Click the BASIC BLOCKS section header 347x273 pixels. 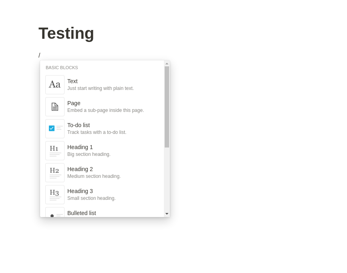pos(62,68)
